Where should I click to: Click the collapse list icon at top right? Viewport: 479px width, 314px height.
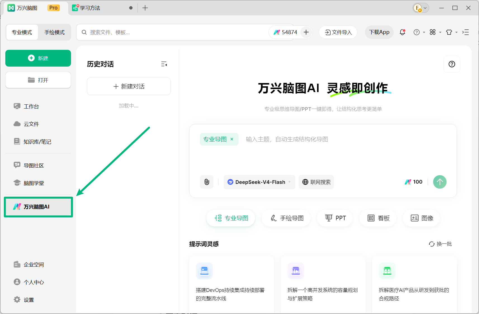pyautogui.click(x=466, y=32)
